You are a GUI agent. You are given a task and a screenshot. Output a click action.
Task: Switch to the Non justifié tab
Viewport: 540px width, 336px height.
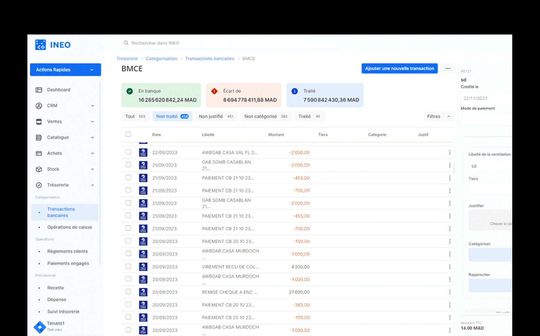tap(216, 117)
